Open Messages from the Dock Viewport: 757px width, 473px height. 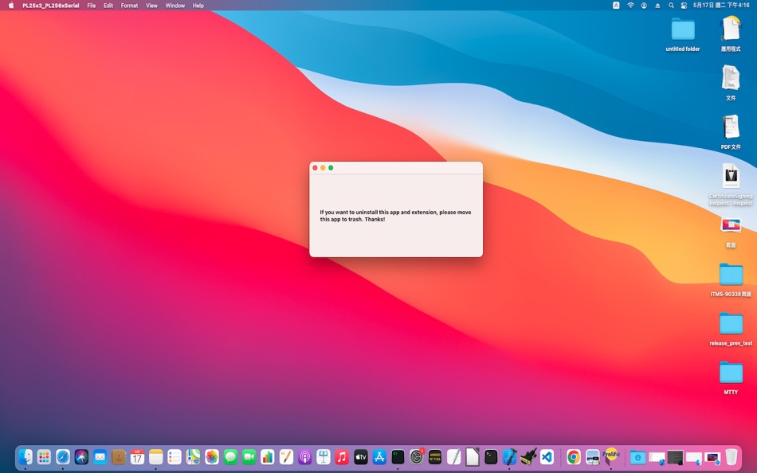point(230,456)
